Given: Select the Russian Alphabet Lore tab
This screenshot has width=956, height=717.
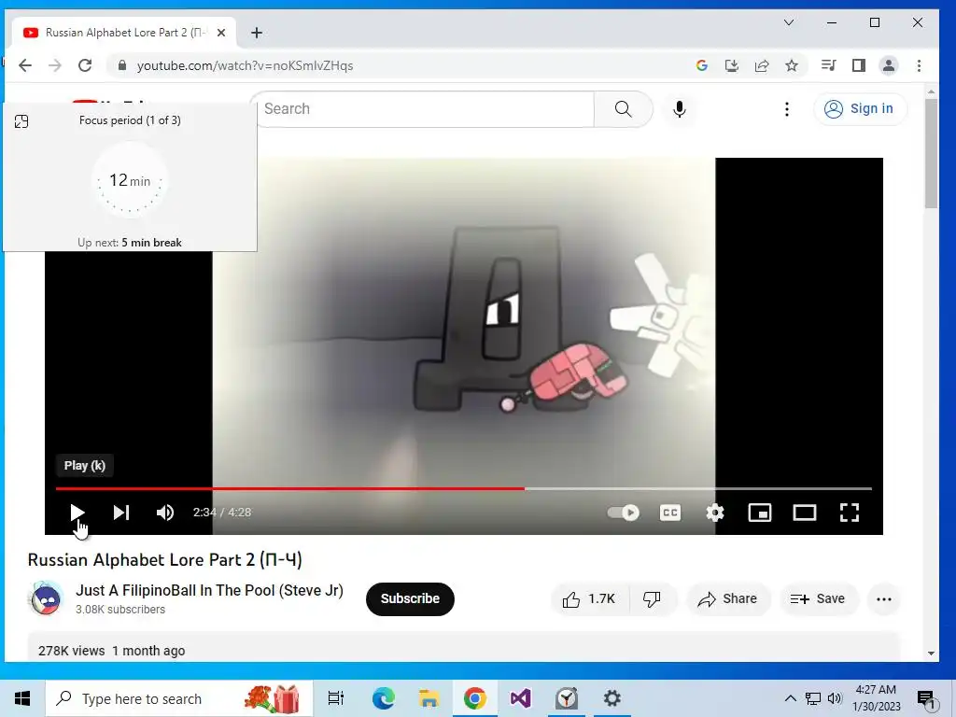Looking at the screenshot, I should click(x=125, y=33).
